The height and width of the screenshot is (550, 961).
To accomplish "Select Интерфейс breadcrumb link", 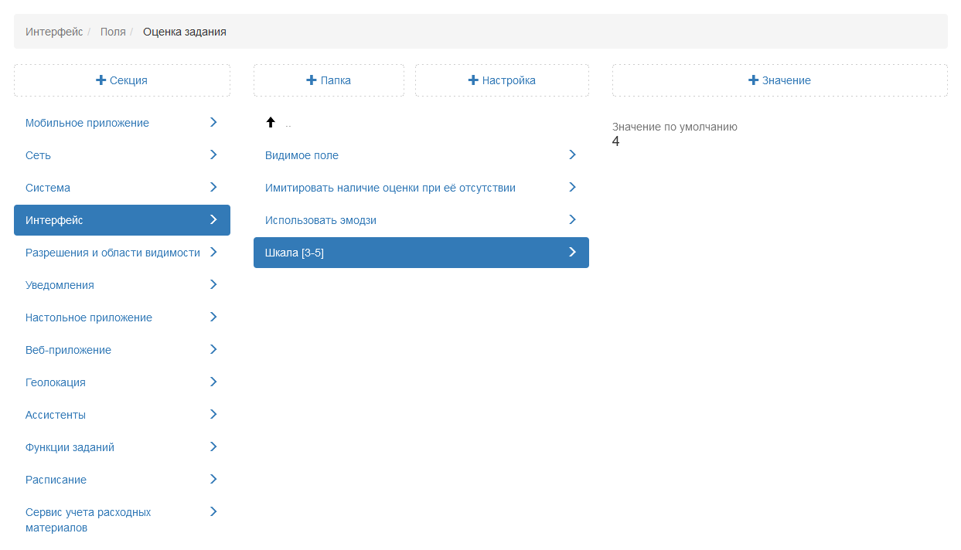I will pyautogui.click(x=54, y=32).
